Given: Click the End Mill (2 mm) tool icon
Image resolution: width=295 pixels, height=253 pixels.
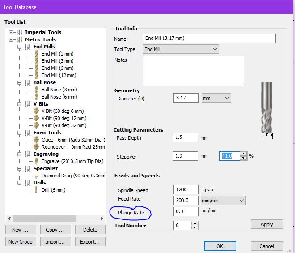Looking at the screenshot, I should [x=36, y=54].
